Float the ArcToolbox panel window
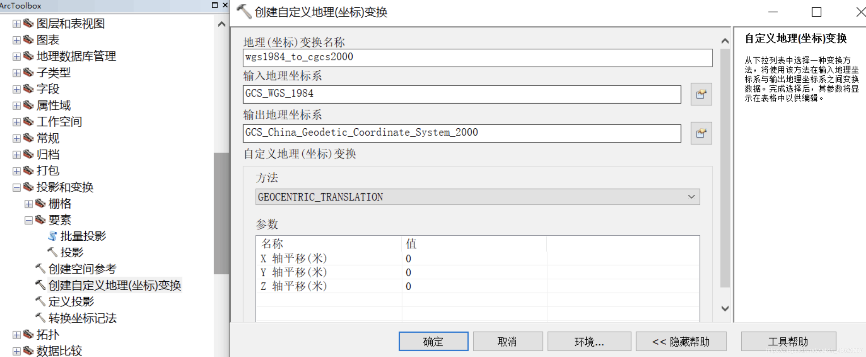The image size is (866, 357). 215,5
